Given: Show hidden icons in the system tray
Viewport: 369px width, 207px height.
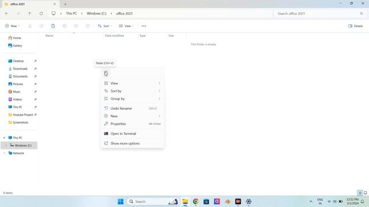Looking at the screenshot, I should pos(311,202).
